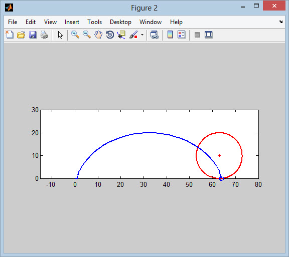Save the figure using floppy icon
This screenshot has width=289, height=257.
[33, 35]
